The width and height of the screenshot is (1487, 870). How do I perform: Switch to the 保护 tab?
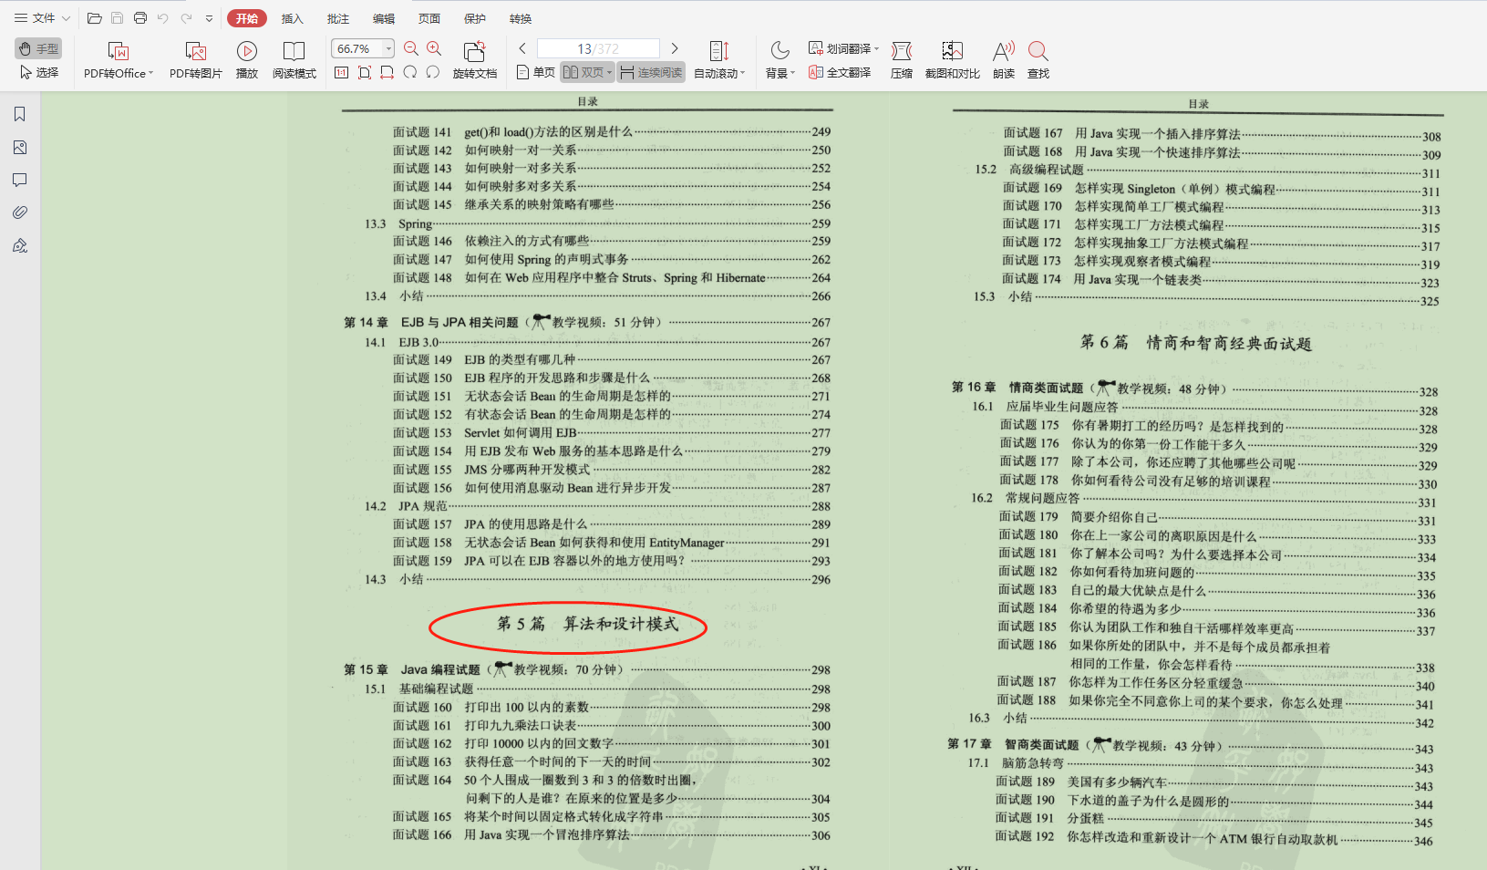pyautogui.click(x=475, y=18)
